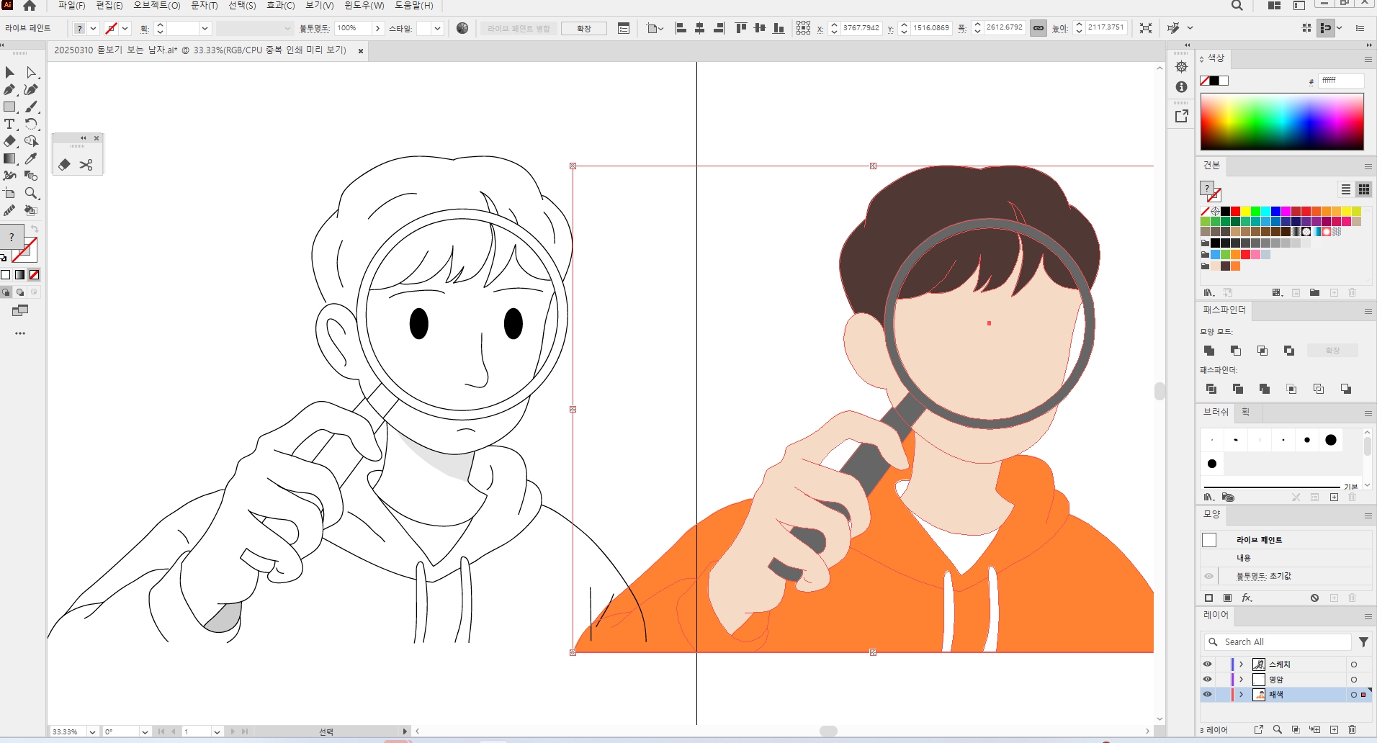Viewport: 1377px width, 743px height.
Task: Open the 오브젝트(O) menu
Action: [156, 6]
